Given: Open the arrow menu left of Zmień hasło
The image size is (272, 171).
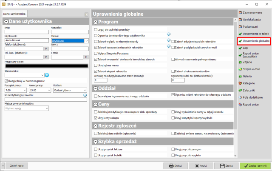Looking at the screenshot, I should [3, 166].
